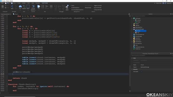Click the Terrain icon in Explorer tree
The image size is (173, 97).
point(136,22)
